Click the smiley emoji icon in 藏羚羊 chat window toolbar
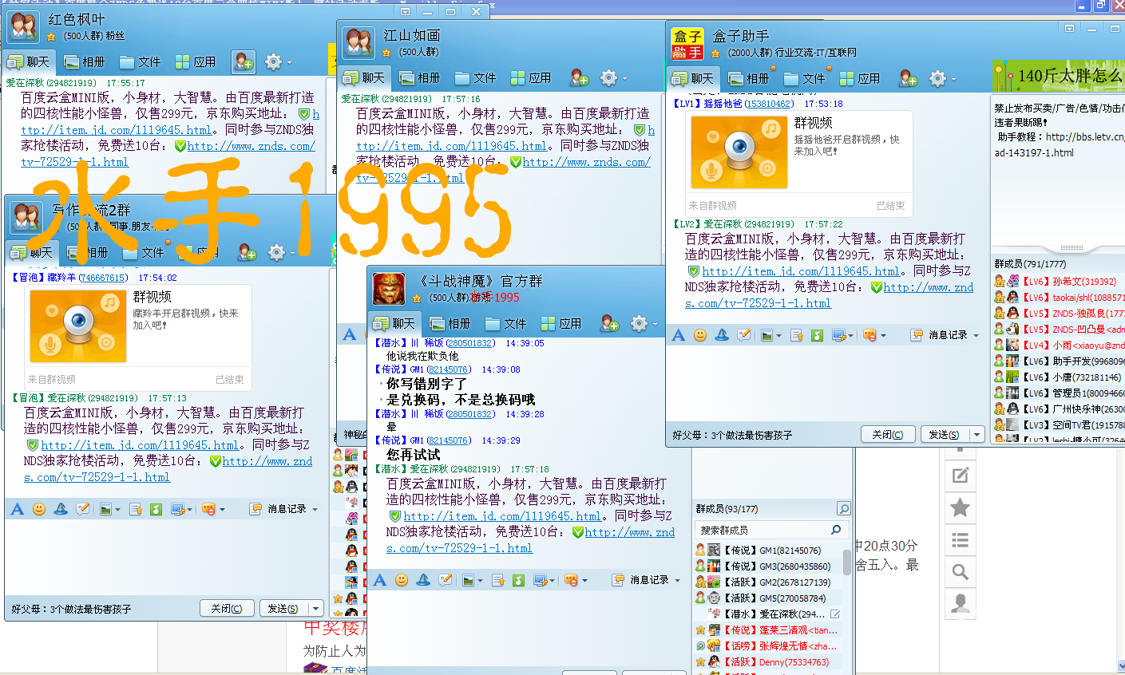This screenshot has width=1125, height=675. pyautogui.click(x=39, y=509)
